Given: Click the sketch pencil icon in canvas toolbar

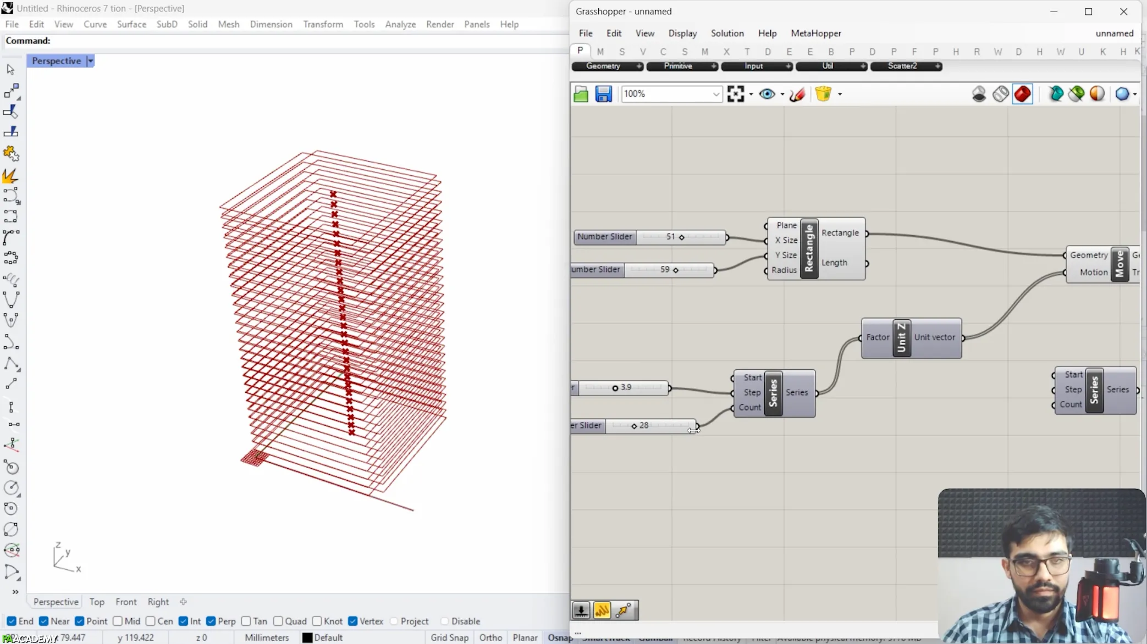Looking at the screenshot, I should [797, 94].
